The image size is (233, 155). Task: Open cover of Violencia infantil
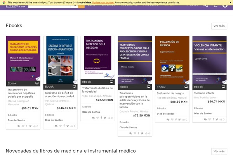pos(210,60)
